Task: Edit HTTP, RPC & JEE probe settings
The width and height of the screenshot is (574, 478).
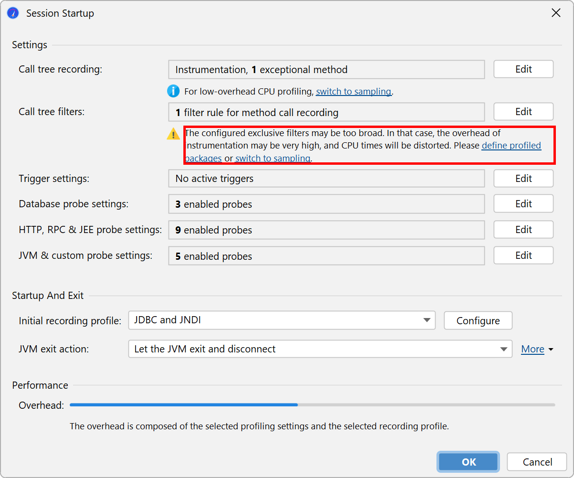Action: 523,230
